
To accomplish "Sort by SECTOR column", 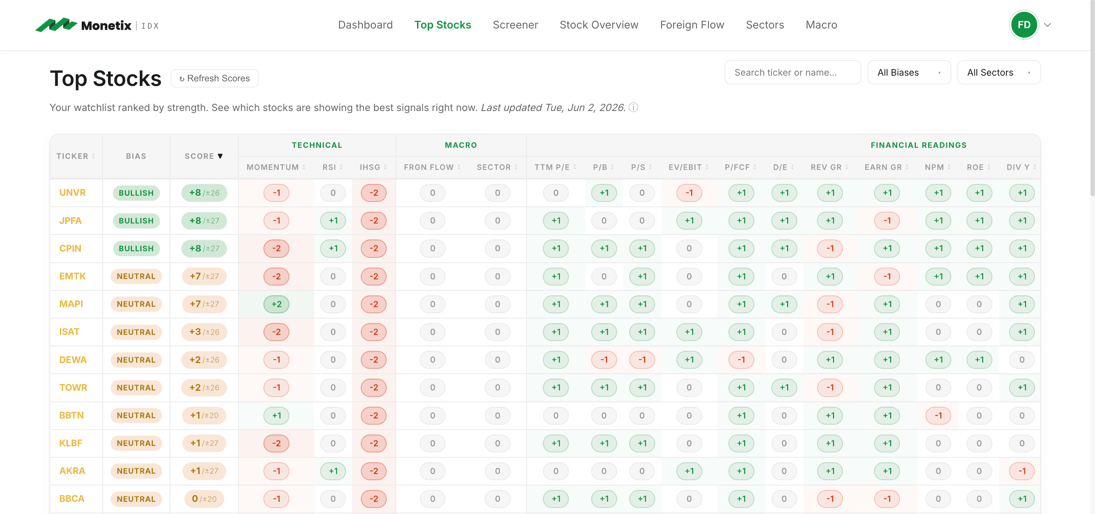I will pos(497,167).
